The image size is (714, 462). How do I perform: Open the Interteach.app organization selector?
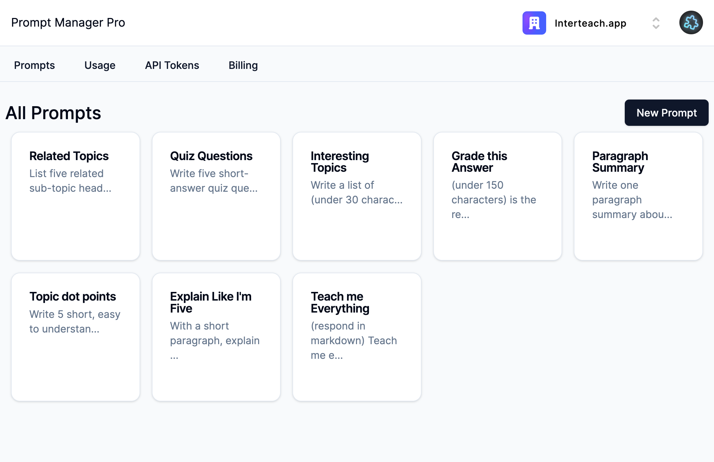coord(590,23)
